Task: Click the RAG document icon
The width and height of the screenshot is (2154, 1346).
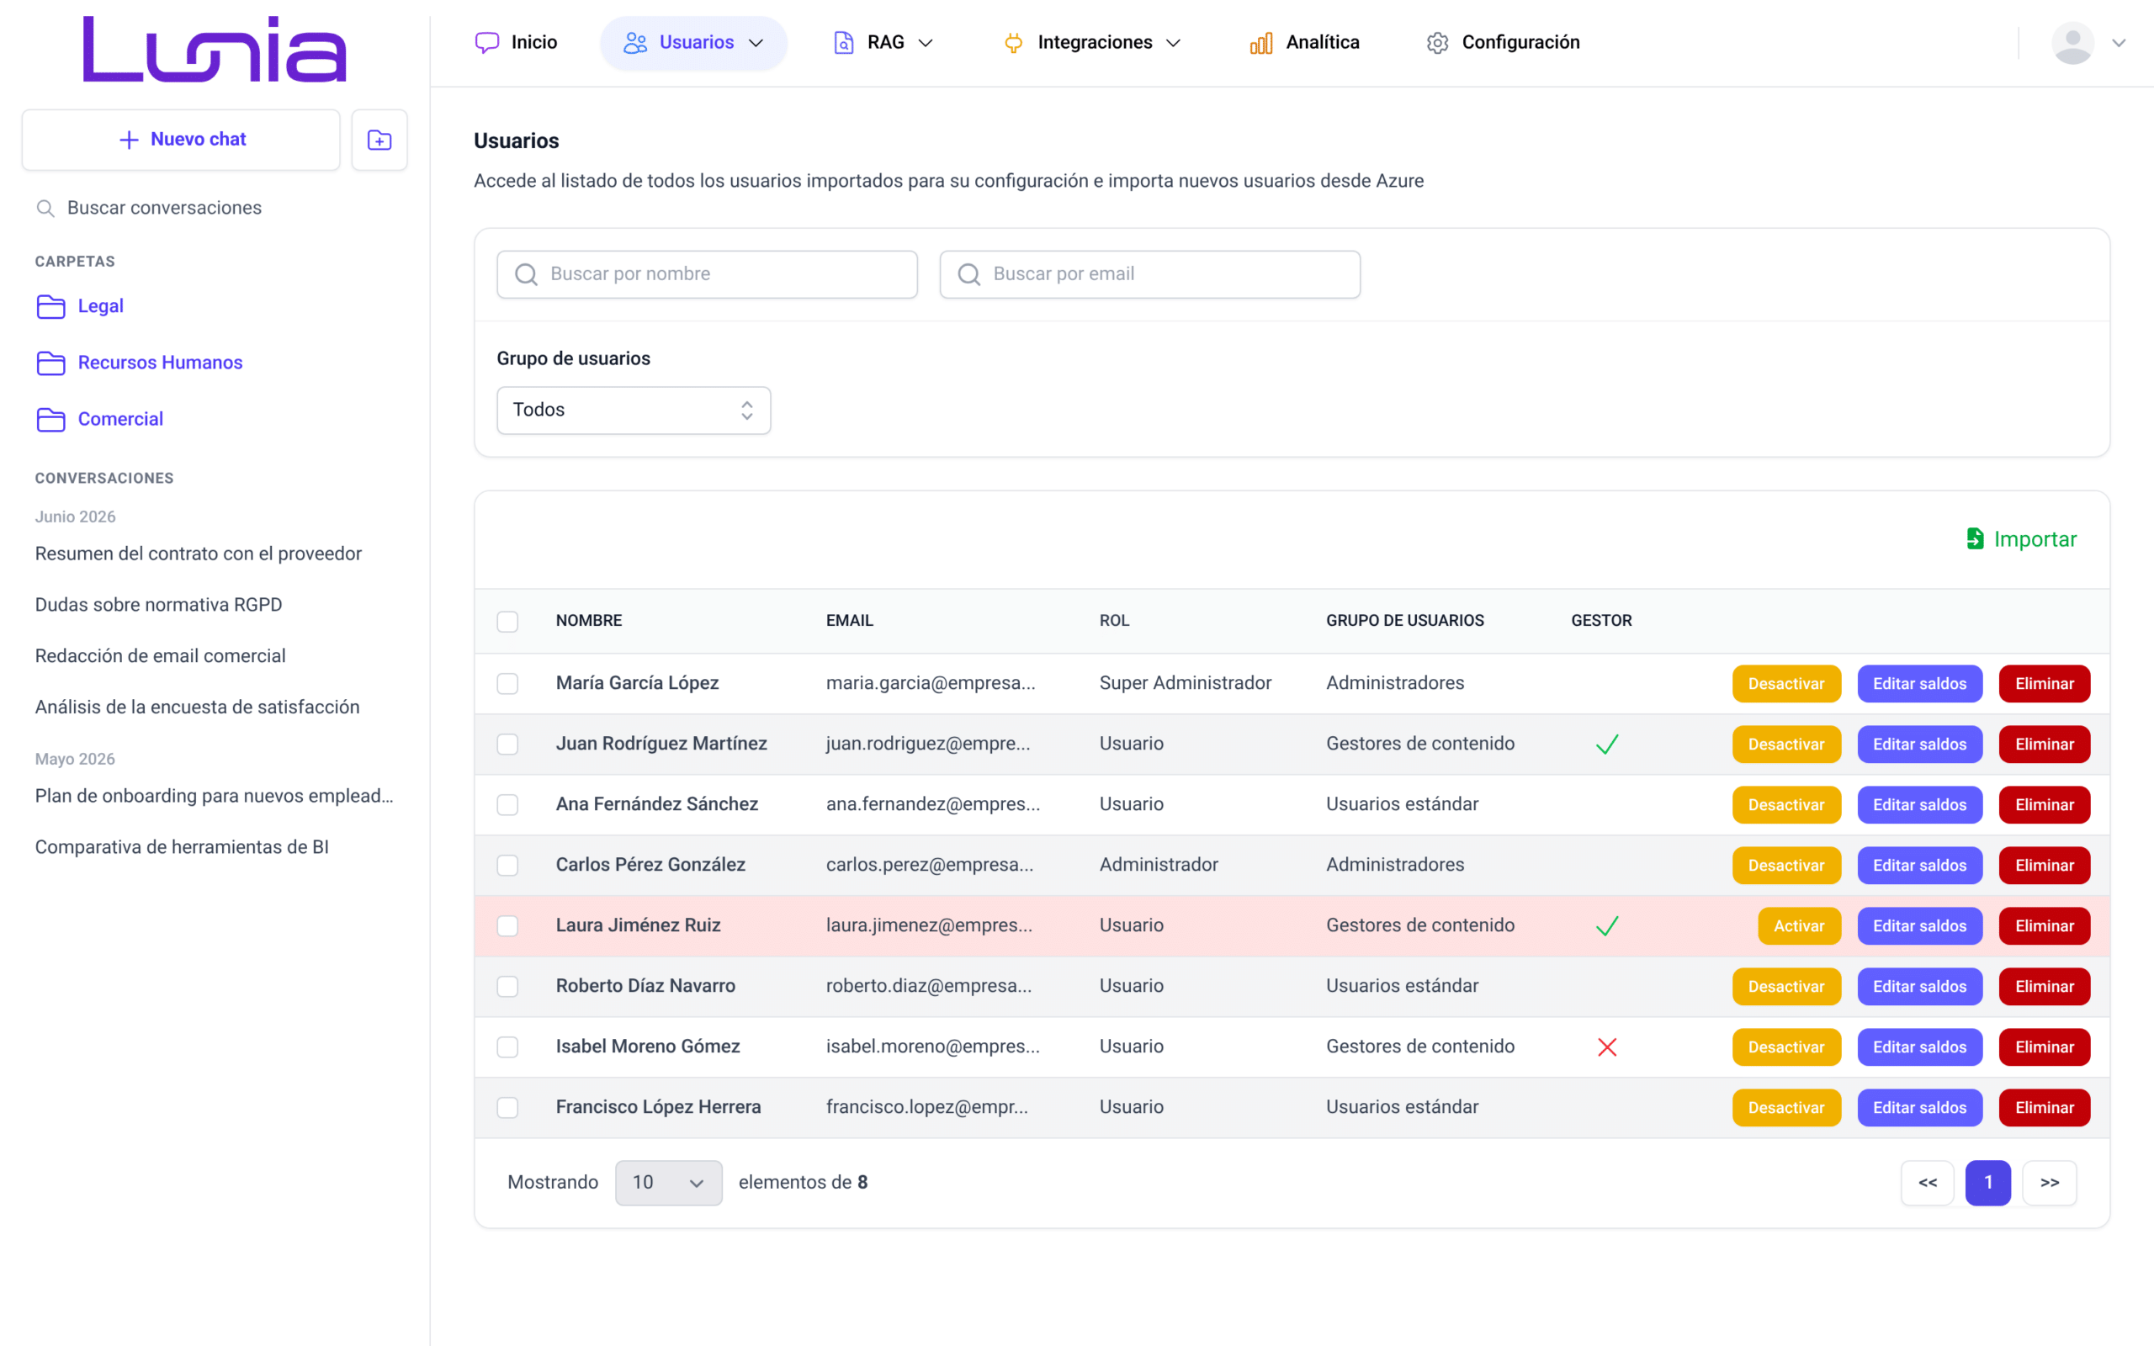Action: (x=843, y=43)
